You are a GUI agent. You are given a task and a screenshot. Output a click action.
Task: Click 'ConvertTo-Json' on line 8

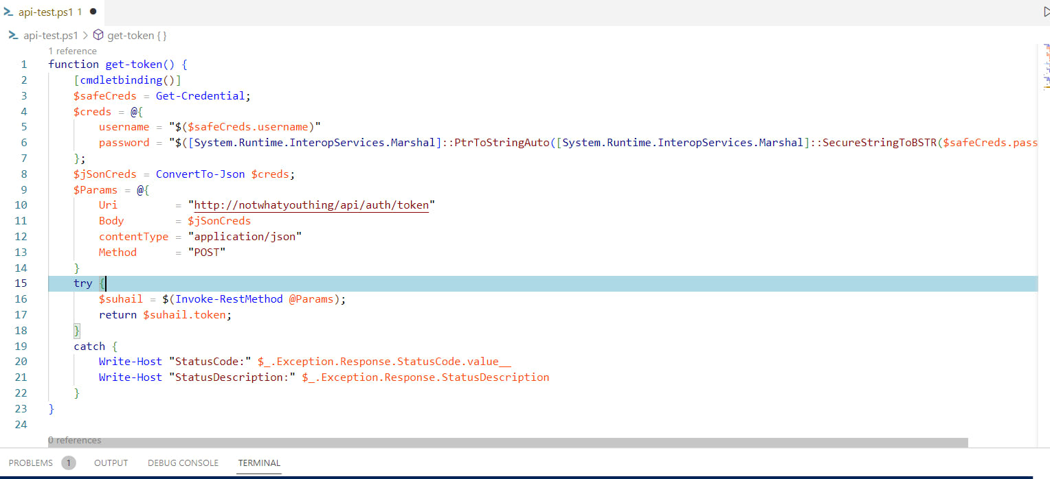(200, 174)
